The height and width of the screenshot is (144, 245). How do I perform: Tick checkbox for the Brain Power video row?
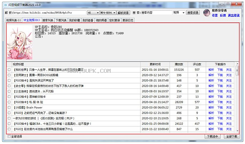pyautogui.click(x=9, y=108)
